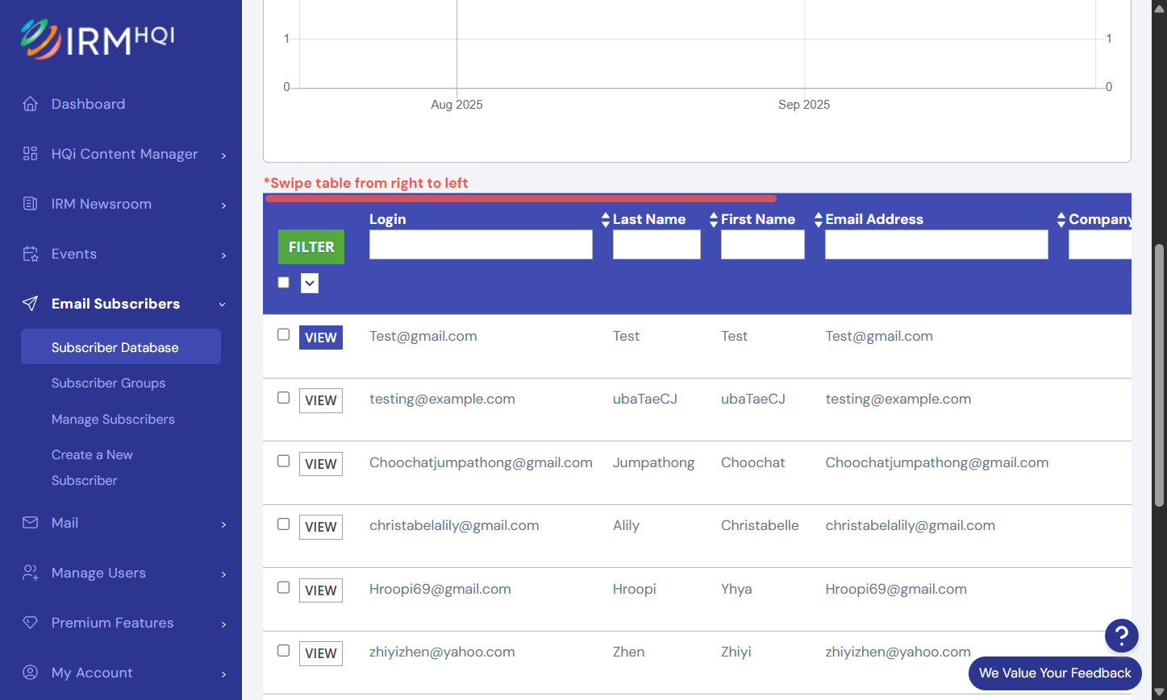
Task: Sort by First Name arrows icon
Action: pyautogui.click(x=714, y=219)
